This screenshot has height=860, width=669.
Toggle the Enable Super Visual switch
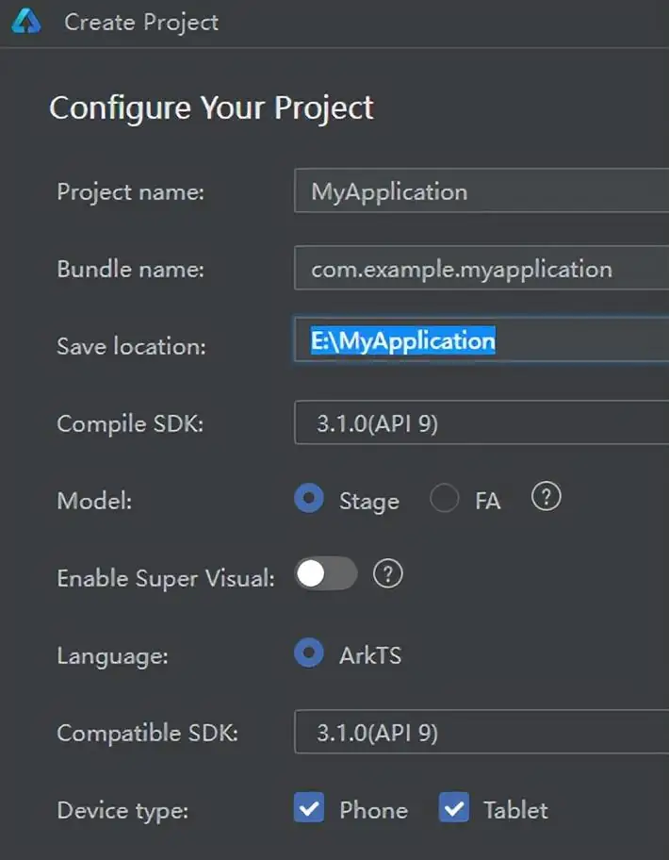tap(326, 573)
